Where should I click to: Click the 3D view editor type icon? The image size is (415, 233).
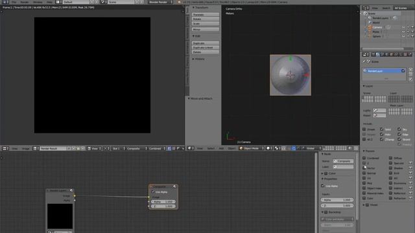point(191,148)
